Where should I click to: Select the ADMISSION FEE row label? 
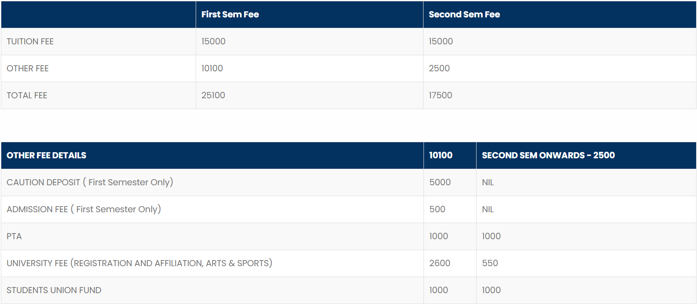[83, 209]
